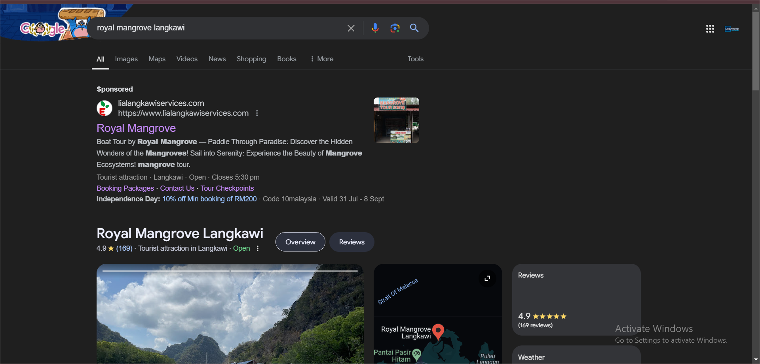The image size is (760, 364).
Task: Click the green Open status text
Action: (x=241, y=248)
